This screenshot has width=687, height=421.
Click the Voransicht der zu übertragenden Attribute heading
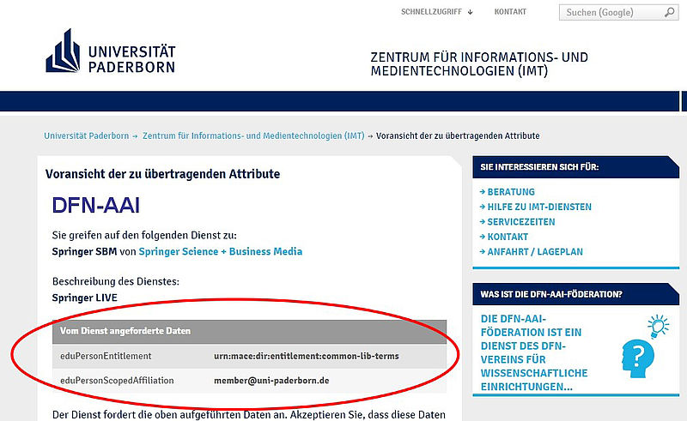click(x=162, y=174)
